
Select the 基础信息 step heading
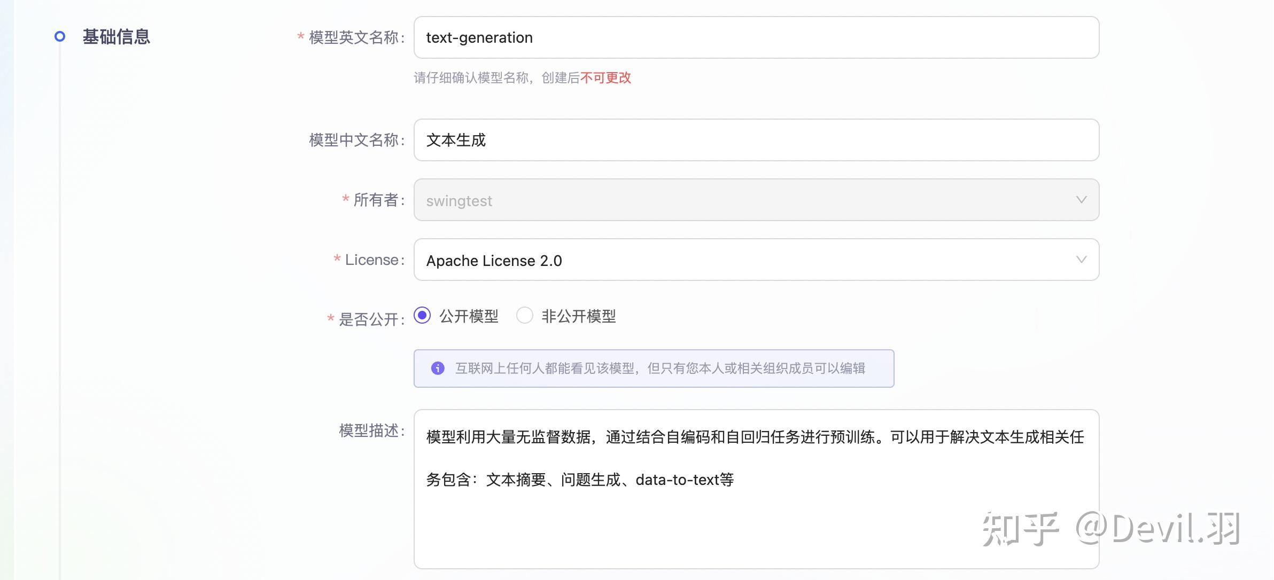tap(116, 37)
